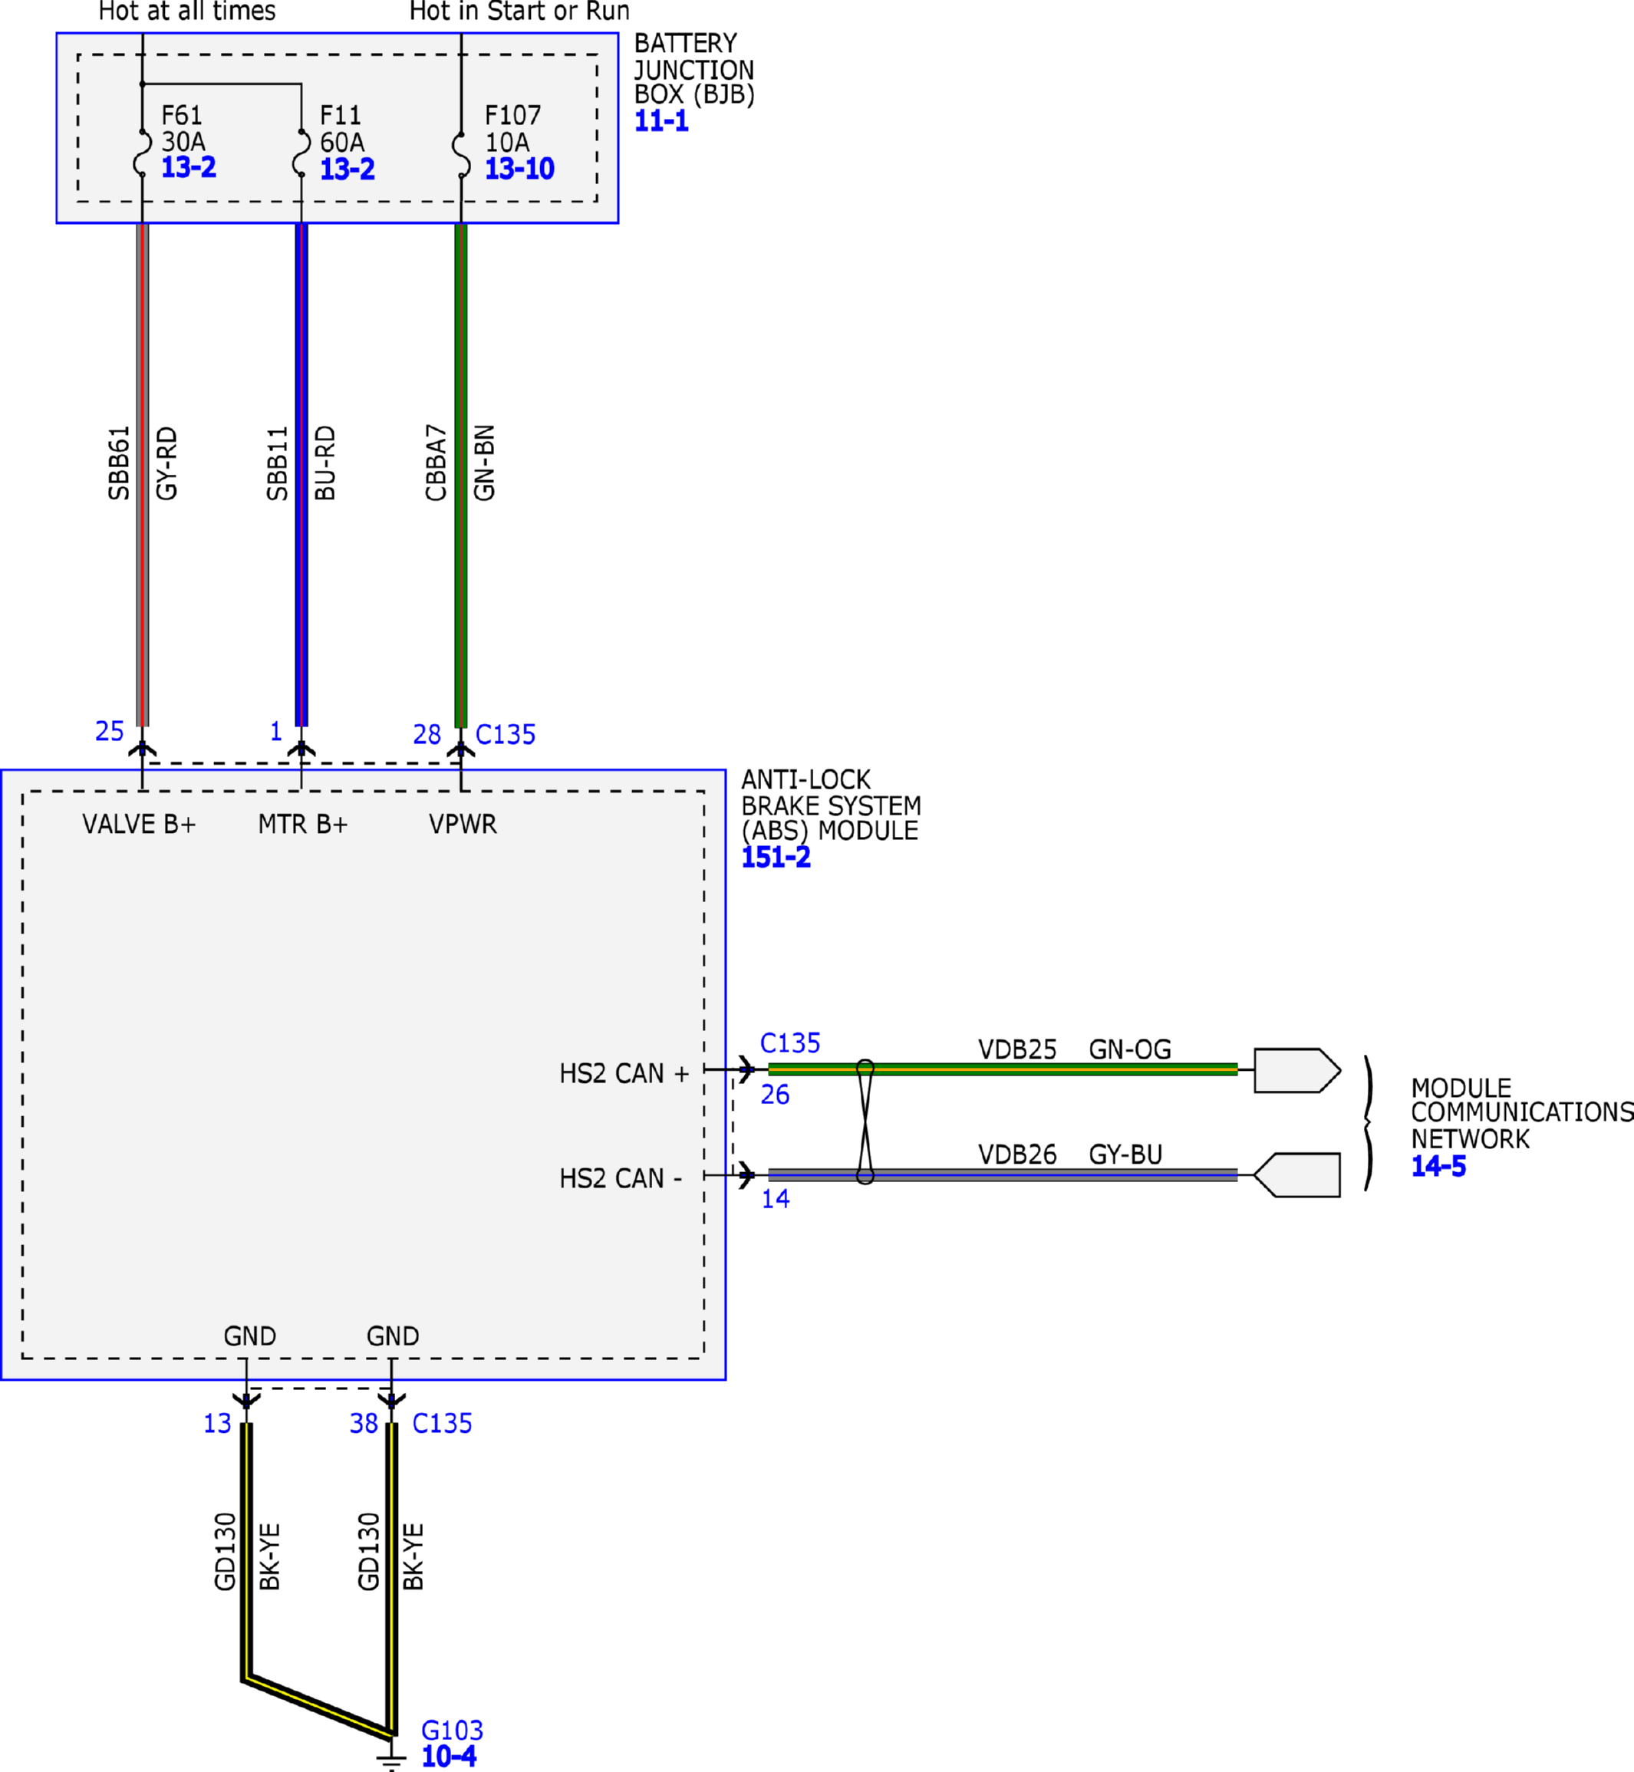The image size is (1634, 1772).
Task: Click the off-page arrow connector on VDB25
Action: pos(1297,1071)
